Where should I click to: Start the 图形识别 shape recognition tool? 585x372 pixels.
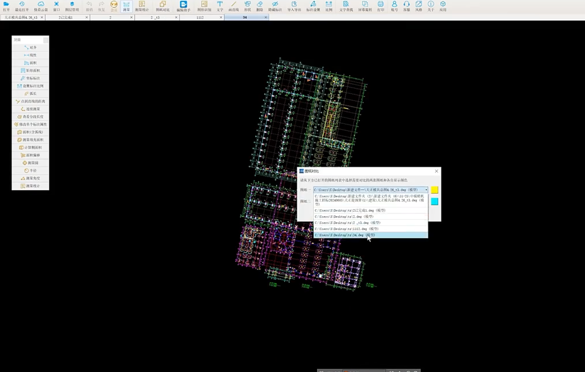point(204,6)
